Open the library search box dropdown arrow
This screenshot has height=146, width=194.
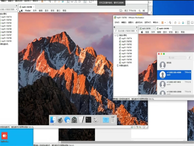pos(137,31)
